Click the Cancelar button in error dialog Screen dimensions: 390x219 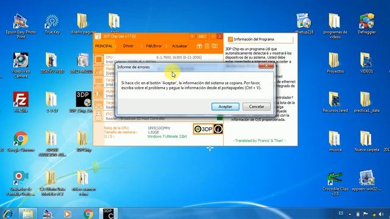(x=257, y=106)
